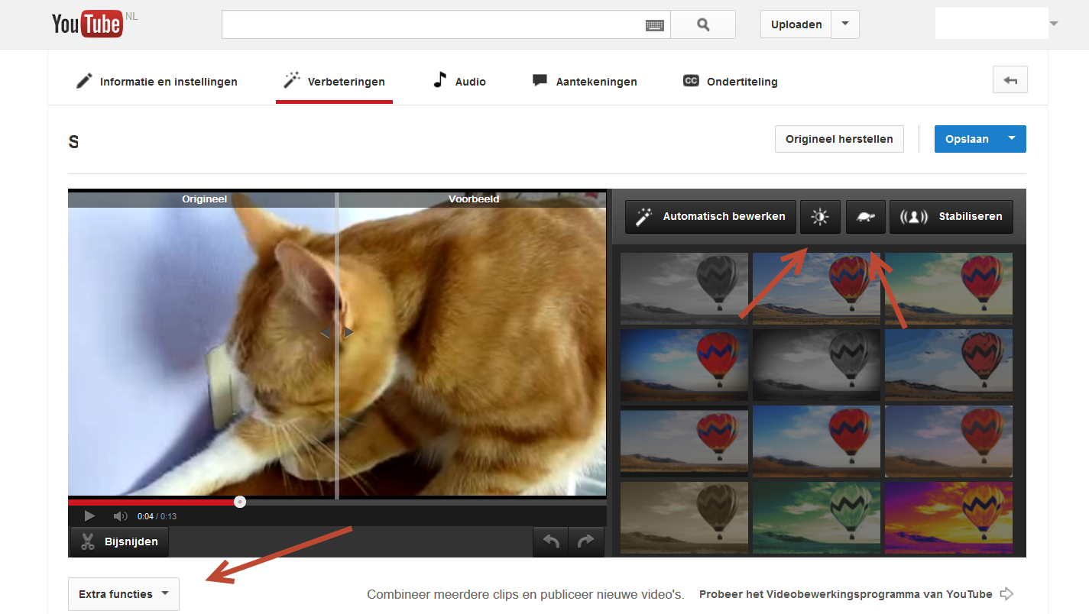
Task: Click the search magnifier button
Action: tap(703, 24)
